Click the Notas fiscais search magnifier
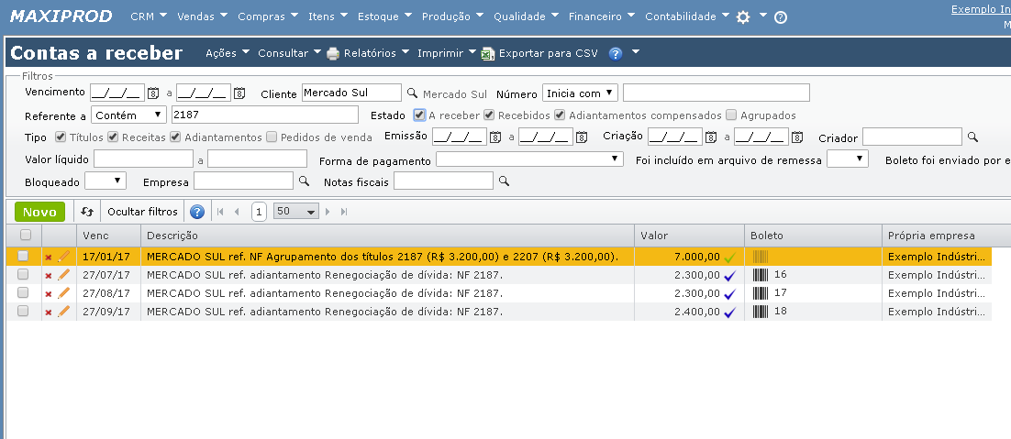The image size is (1011, 439). click(505, 181)
